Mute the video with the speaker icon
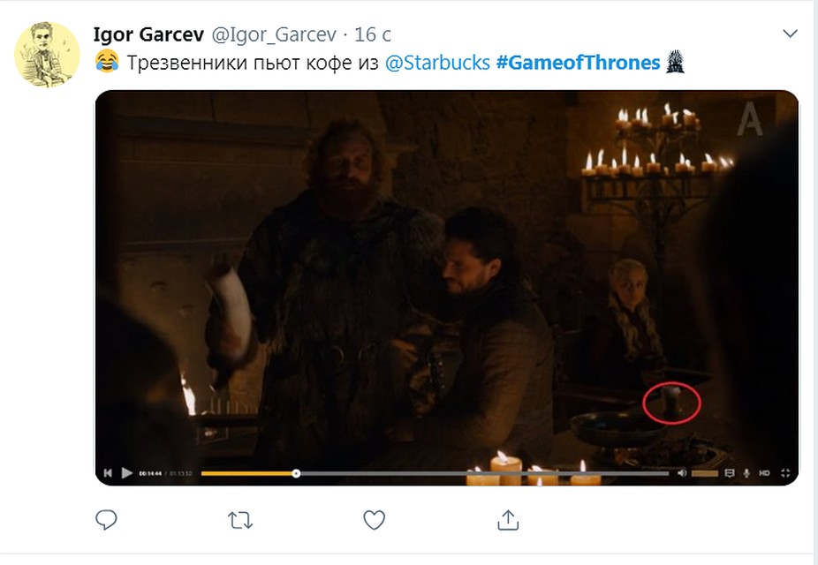The height and width of the screenshot is (565, 818). click(682, 472)
